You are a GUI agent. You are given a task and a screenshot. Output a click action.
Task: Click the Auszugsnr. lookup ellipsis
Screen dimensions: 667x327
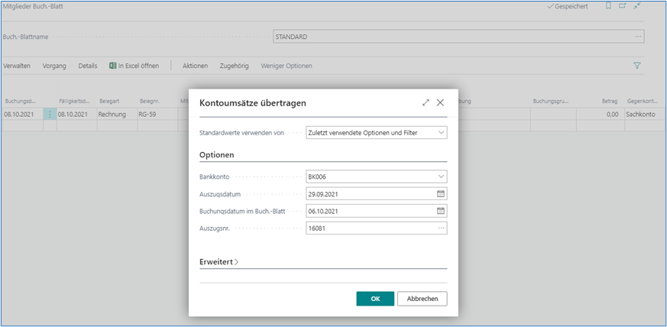(440, 228)
